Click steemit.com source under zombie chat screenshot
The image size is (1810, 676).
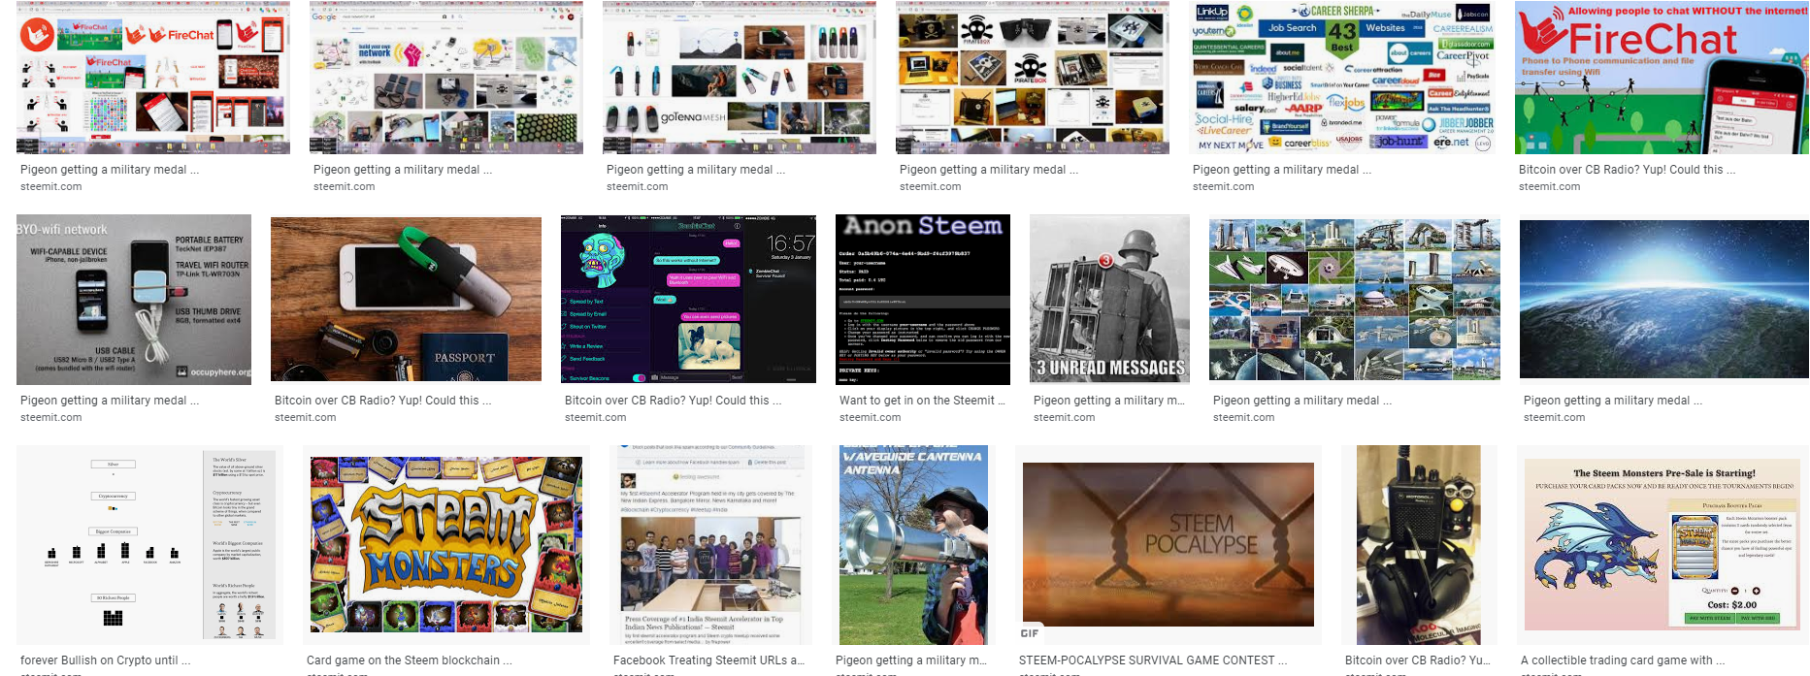point(596,418)
